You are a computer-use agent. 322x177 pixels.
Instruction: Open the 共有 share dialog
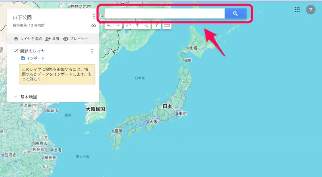coord(52,39)
